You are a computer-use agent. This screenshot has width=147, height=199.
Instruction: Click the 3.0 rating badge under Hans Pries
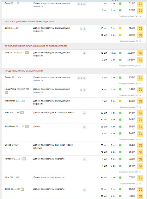(6, 92)
